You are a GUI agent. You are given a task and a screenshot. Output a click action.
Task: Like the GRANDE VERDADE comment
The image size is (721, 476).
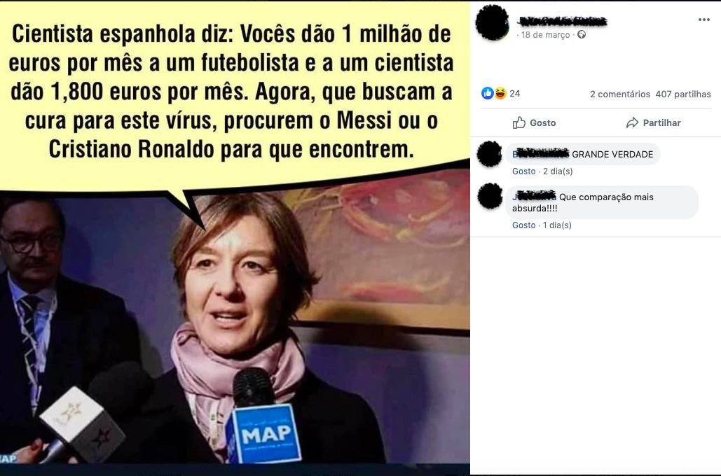click(x=523, y=171)
